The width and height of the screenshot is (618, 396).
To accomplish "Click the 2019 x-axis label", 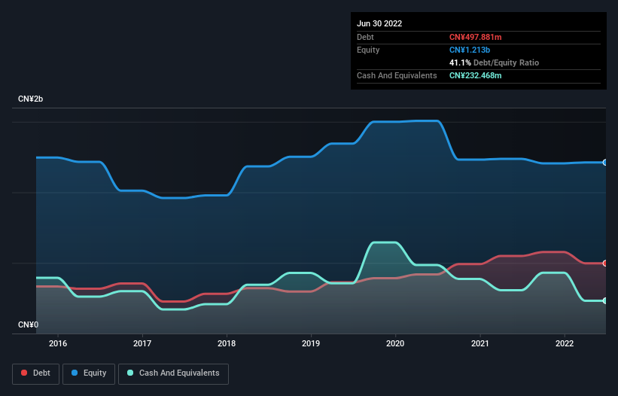I will coord(311,343).
